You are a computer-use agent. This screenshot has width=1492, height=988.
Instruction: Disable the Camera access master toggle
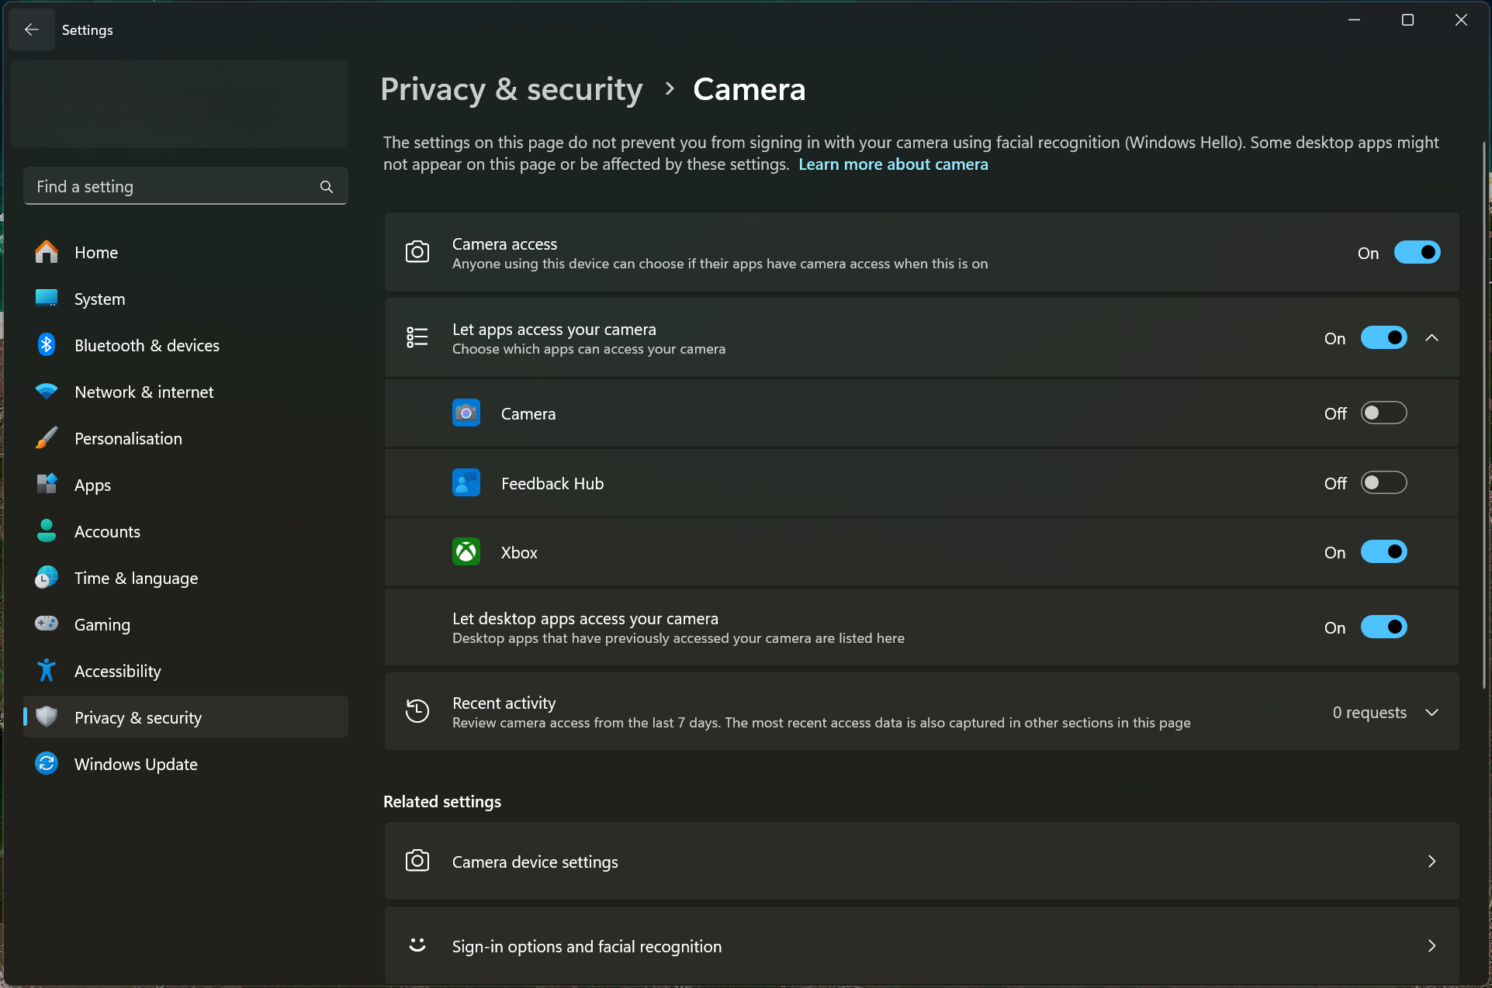pyautogui.click(x=1417, y=252)
